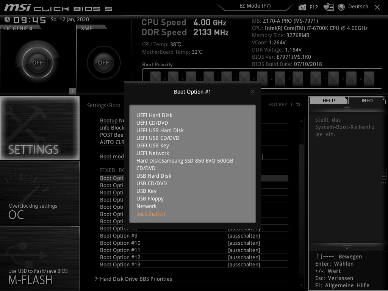Image resolution: width=388 pixels, height=291 pixels.
Task: Choose the legacy USB CD/DVD option
Action: tap(152, 184)
